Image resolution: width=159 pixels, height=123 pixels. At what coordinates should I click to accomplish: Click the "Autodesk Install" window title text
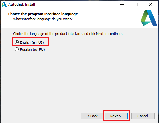[22, 4]
